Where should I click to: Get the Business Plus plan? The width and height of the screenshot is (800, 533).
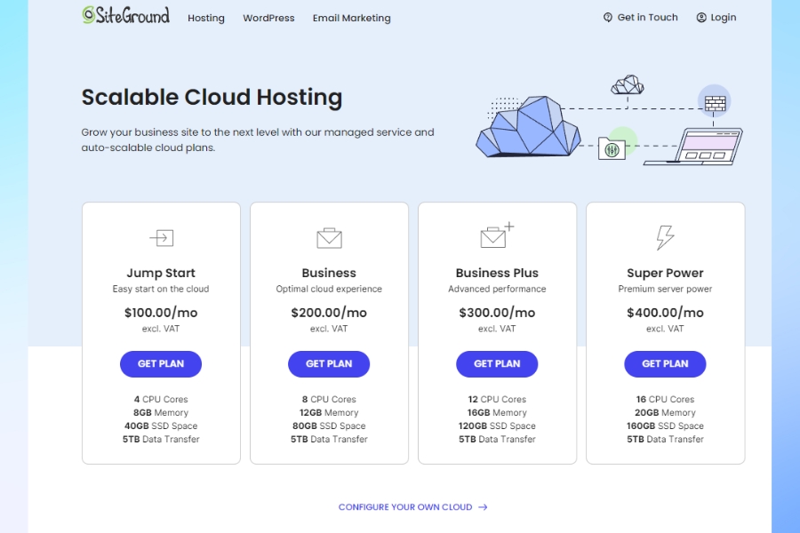pos(497,364)
